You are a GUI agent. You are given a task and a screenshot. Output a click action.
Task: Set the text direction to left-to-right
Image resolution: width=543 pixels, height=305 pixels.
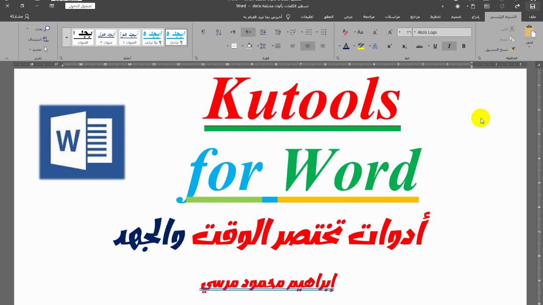(233, 32)
